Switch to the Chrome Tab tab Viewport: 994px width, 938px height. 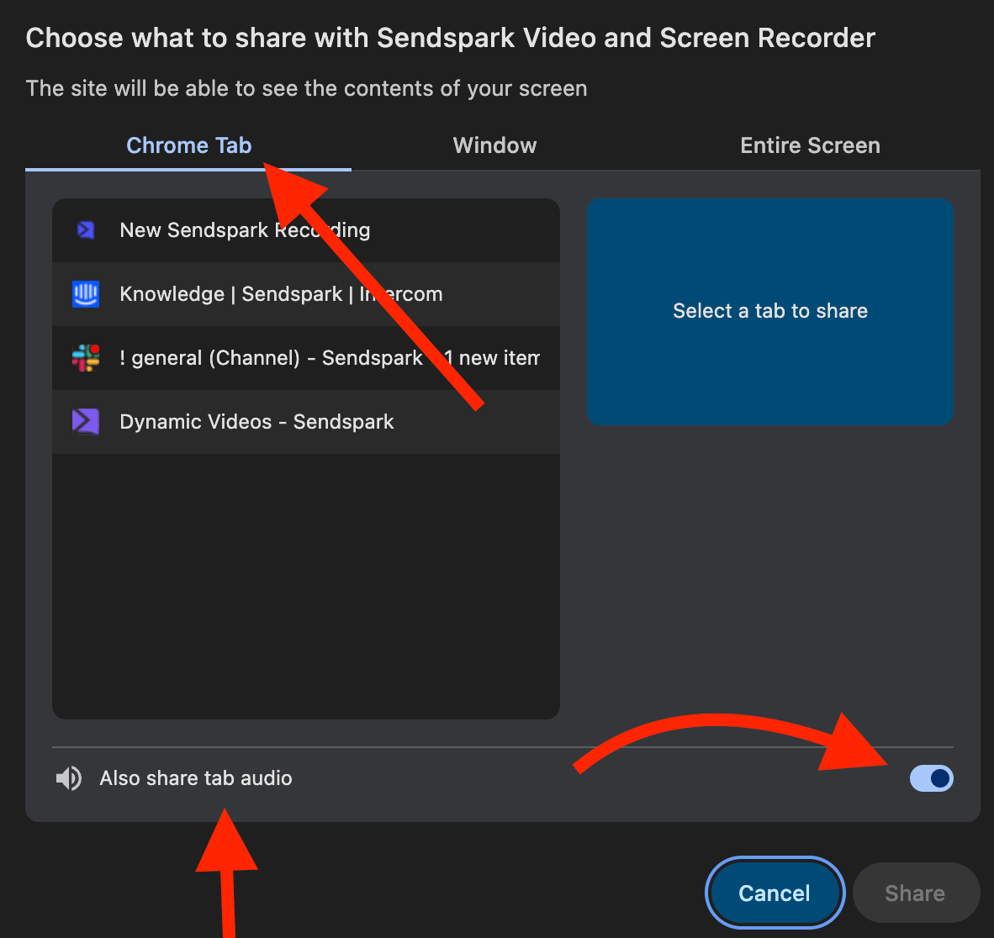pyautogui.click(x=188, y=145)
